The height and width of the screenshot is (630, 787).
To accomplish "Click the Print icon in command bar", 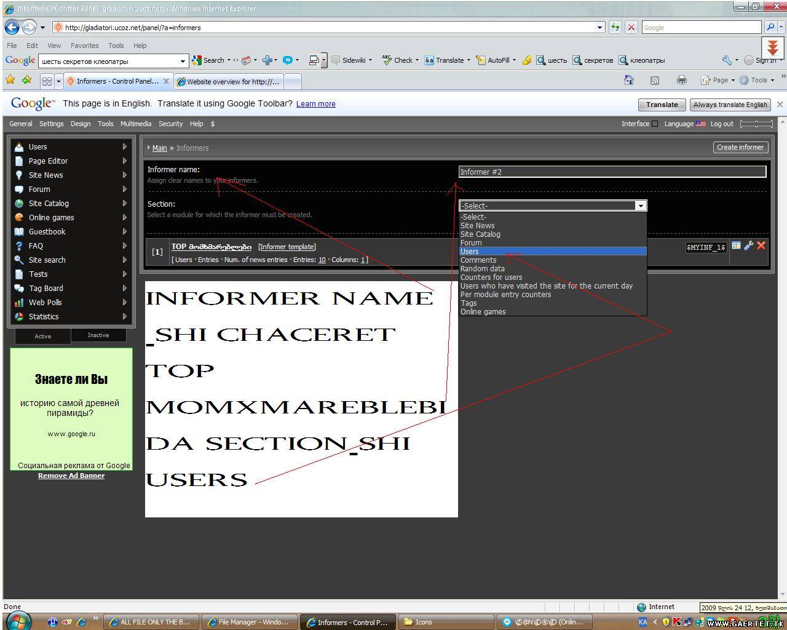I will coord(681,80).
